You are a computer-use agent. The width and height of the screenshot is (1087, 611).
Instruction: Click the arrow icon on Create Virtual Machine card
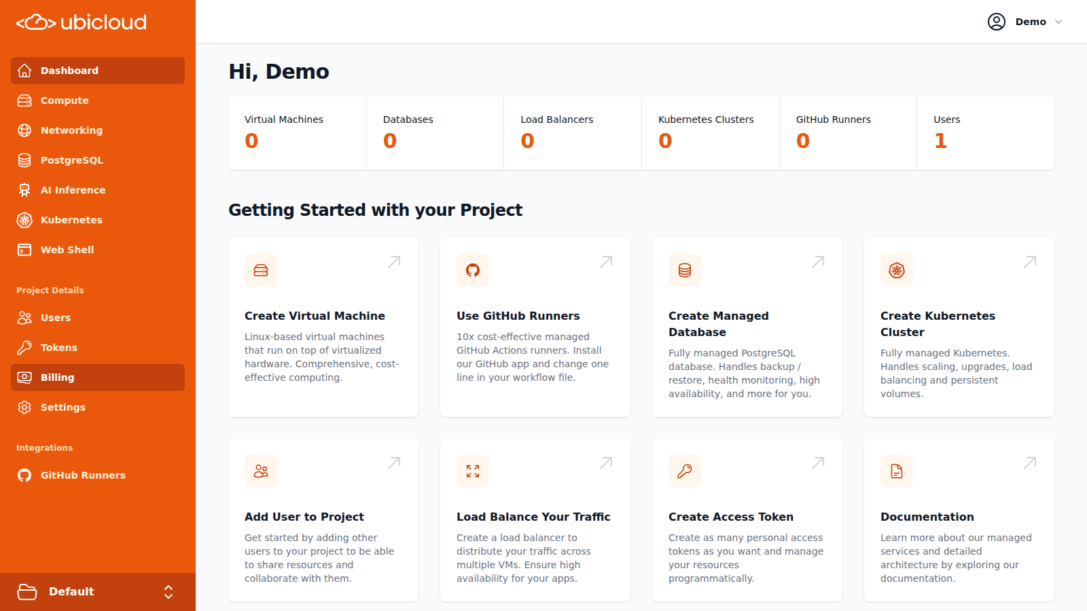pyautogui.click(x=394, y=262)
